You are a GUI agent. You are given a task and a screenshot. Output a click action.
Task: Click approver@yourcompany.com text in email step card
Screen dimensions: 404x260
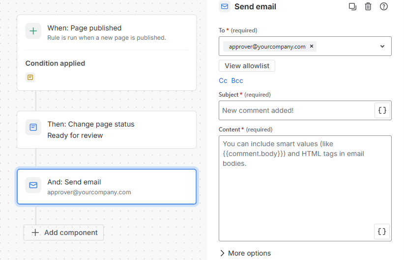click(89, 192)
